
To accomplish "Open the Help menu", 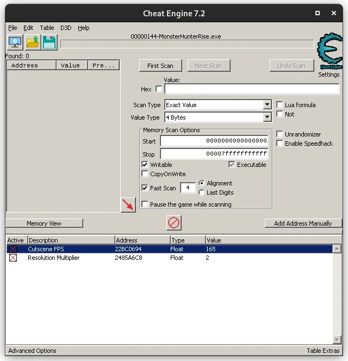I will [84, 28].
